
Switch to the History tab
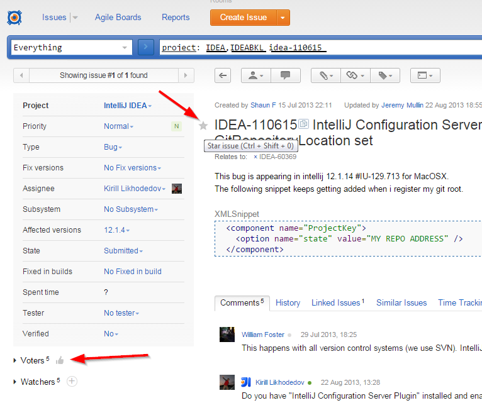[288, 303]
